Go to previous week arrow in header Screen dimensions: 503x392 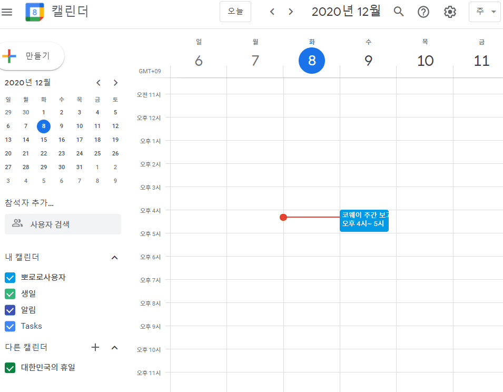(x=272, y=12)
